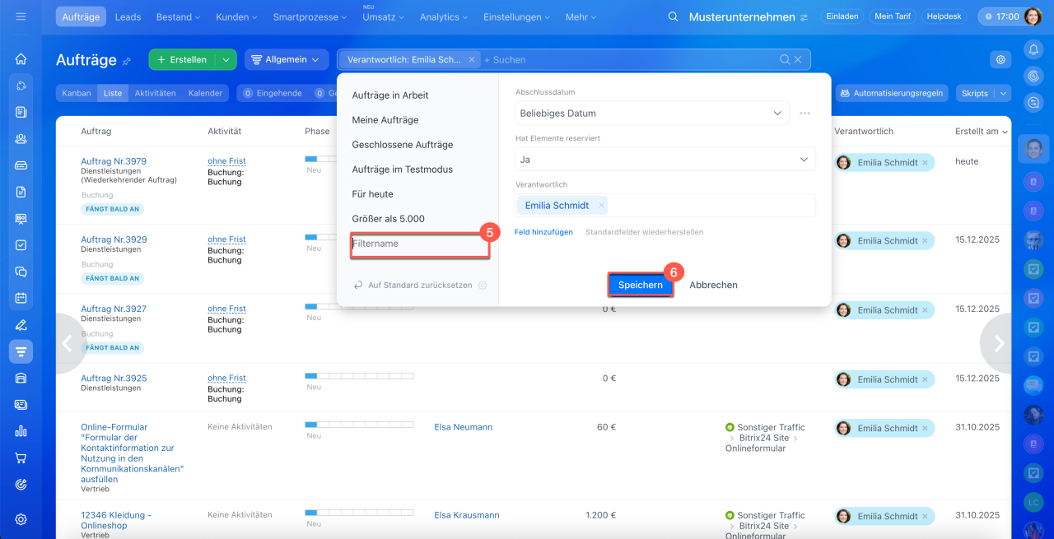Open calendar icon in left sidebar
This screenshot has width=1054, height=539.
tap(21, 298)
